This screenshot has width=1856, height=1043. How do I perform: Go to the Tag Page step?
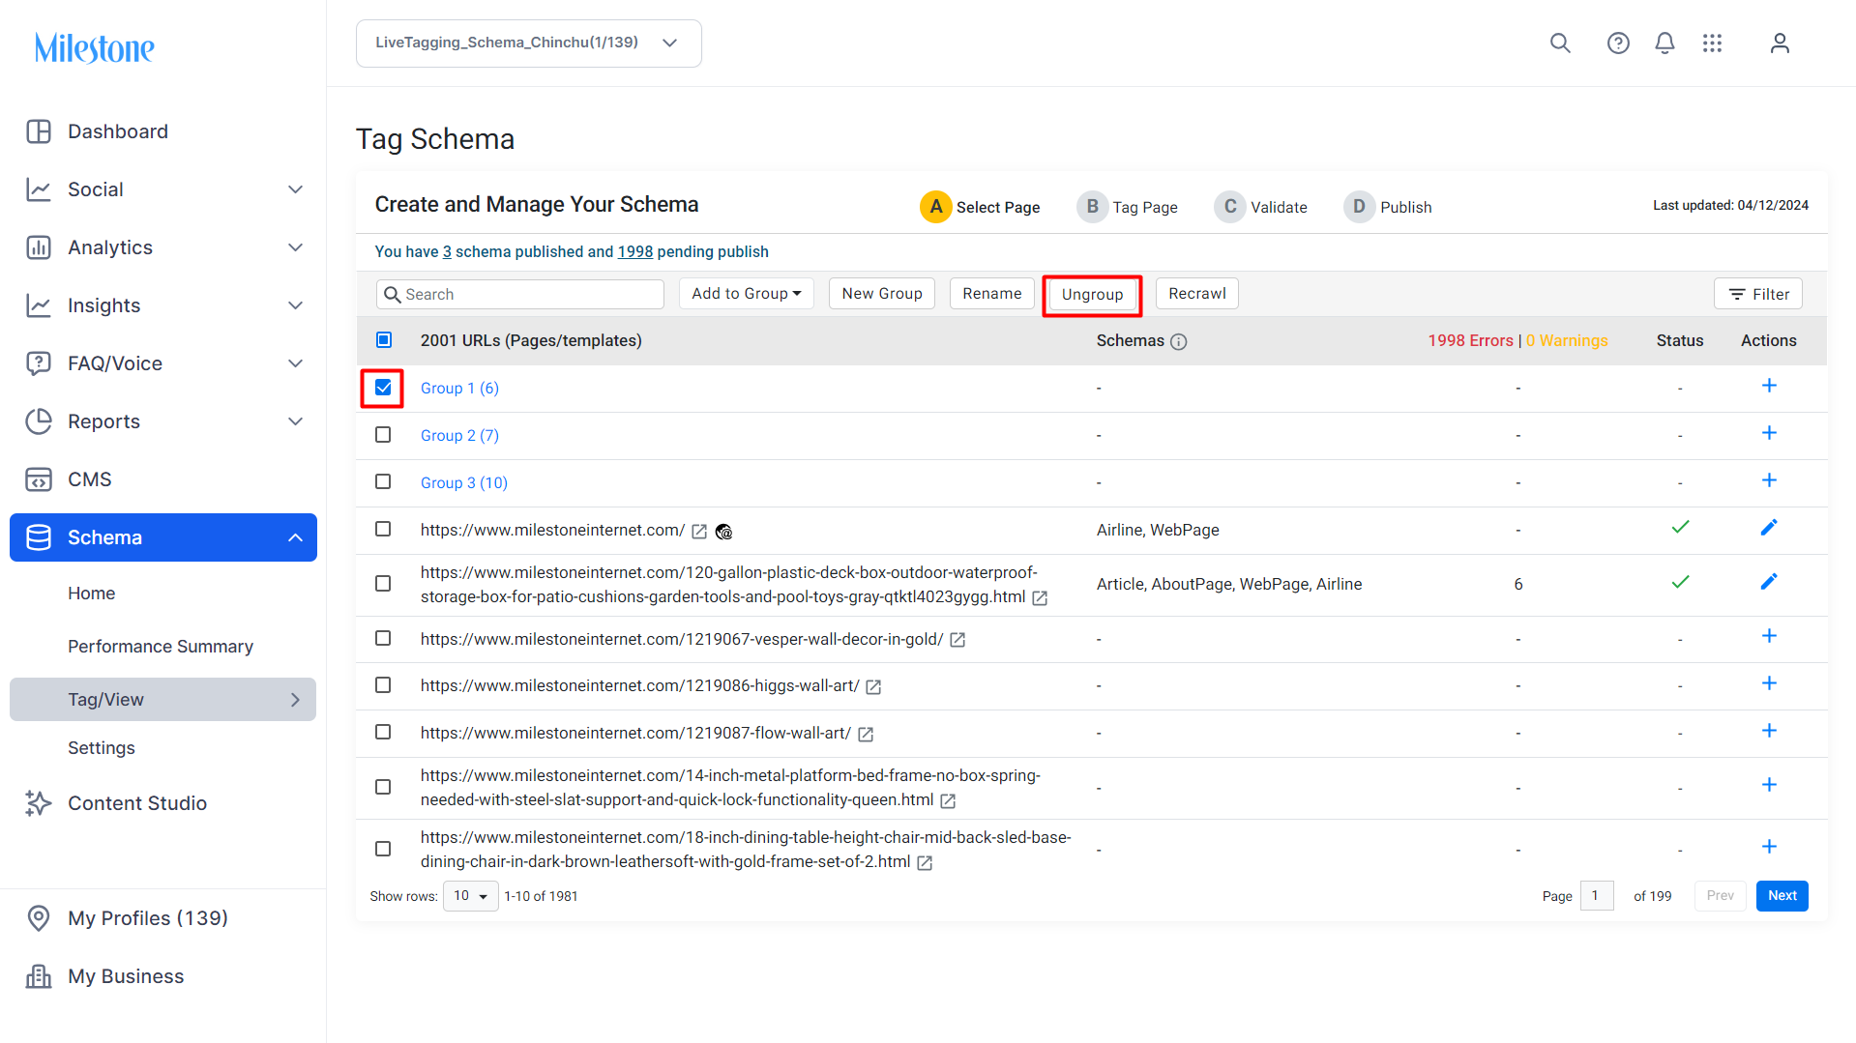[1128, 207]
